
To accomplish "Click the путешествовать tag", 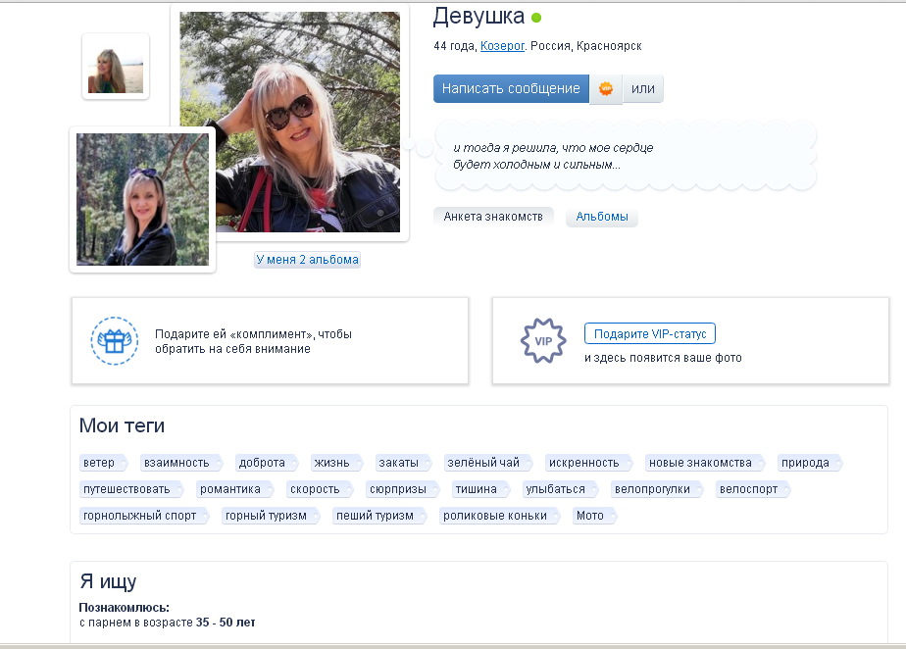I will coord(130,489).
